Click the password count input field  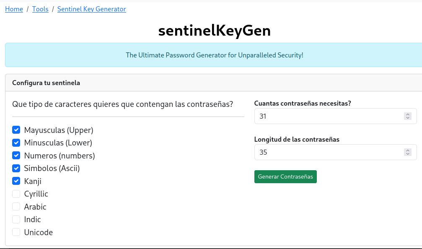[x=327, y=116]
